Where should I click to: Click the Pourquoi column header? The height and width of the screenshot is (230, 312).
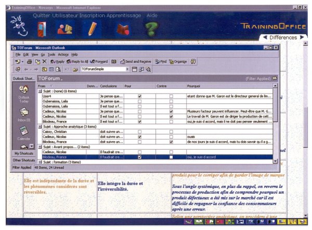pyautogui.click(x=229, y=86)
